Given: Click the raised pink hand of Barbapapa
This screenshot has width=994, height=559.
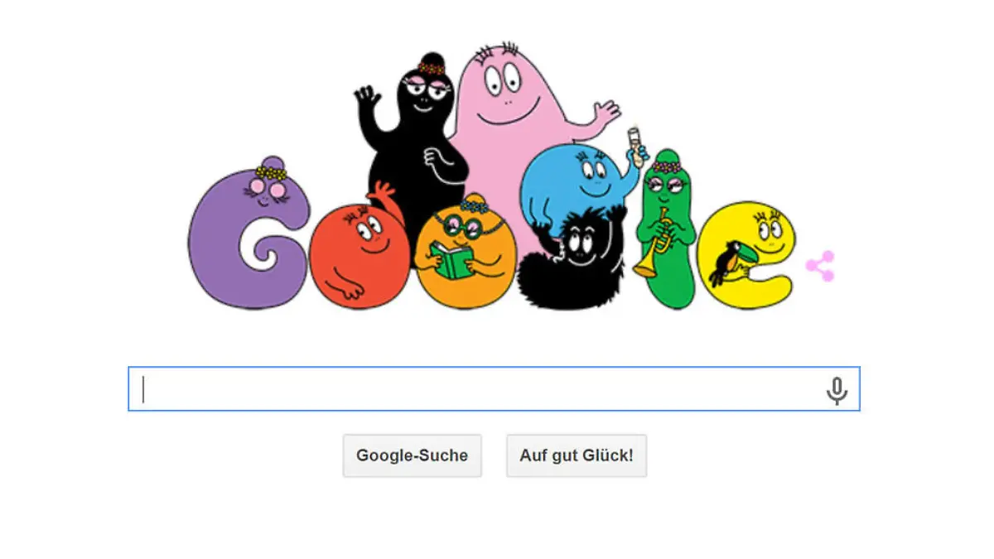Looking at the screenshot, I should tap(605, 113).
